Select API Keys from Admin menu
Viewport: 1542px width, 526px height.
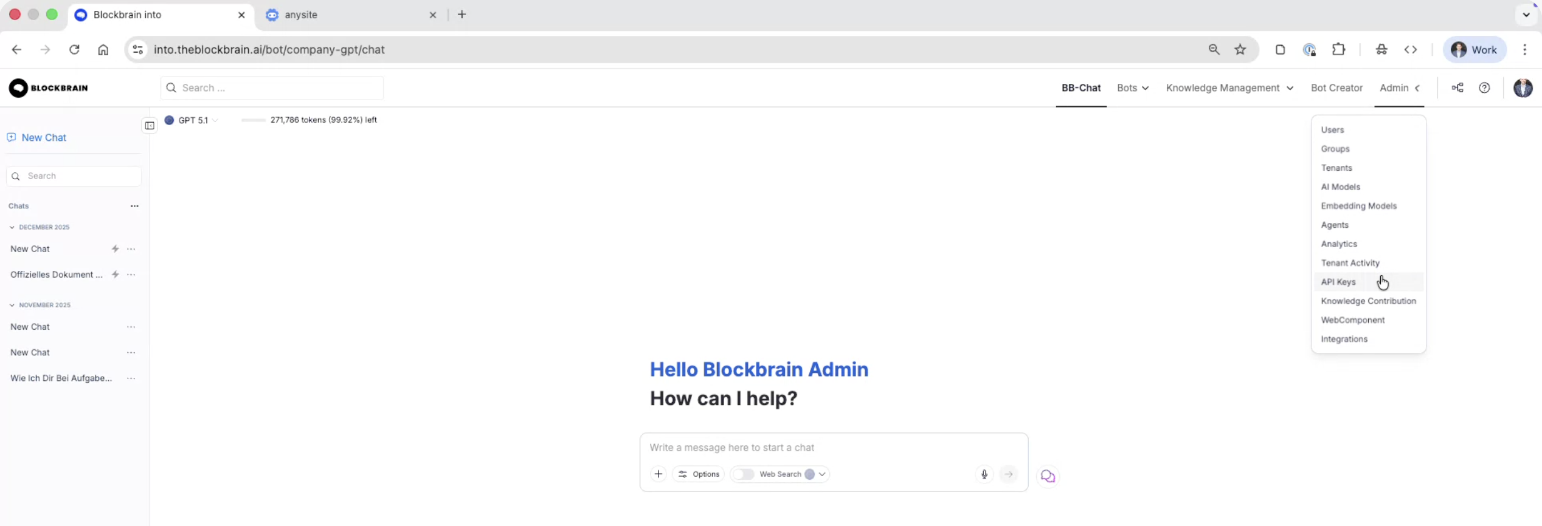point(1338,282)
